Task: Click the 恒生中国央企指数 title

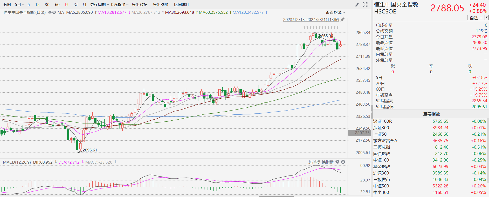Action: point(396,5)
